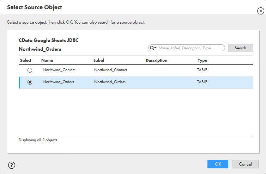The height and width of the screenshot is (174, 266).
Task: Click Northwind_Orders in the Name column
Action: pos(58,82)
